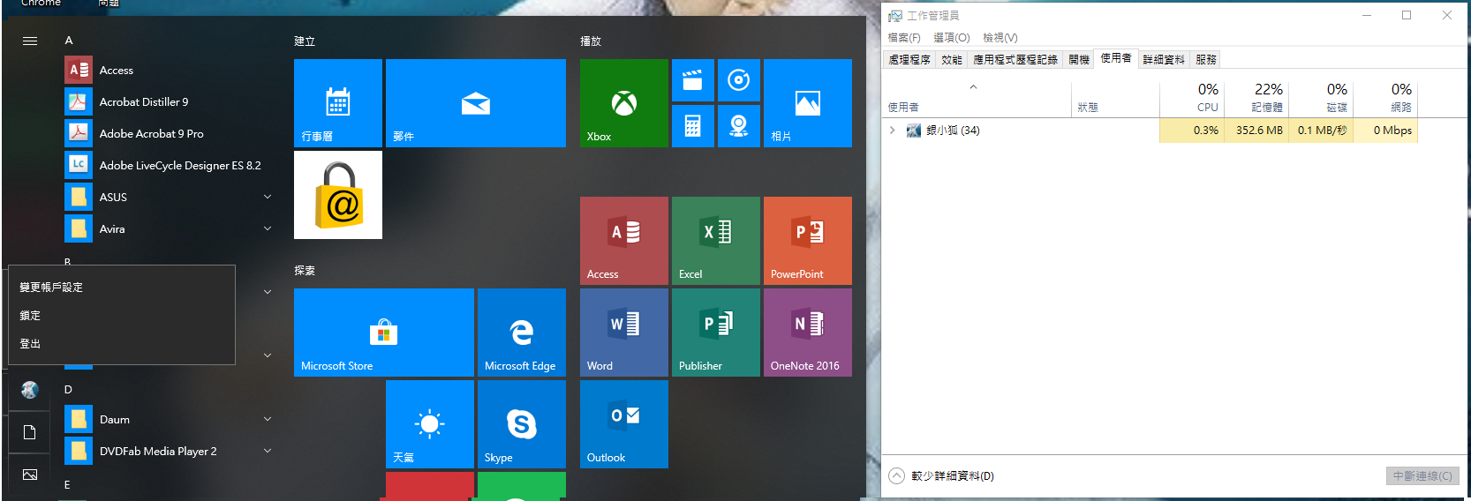Viewport: 1471px width, 501px height.
Task: Launch the Excel tile
Action: click(716, 241)
